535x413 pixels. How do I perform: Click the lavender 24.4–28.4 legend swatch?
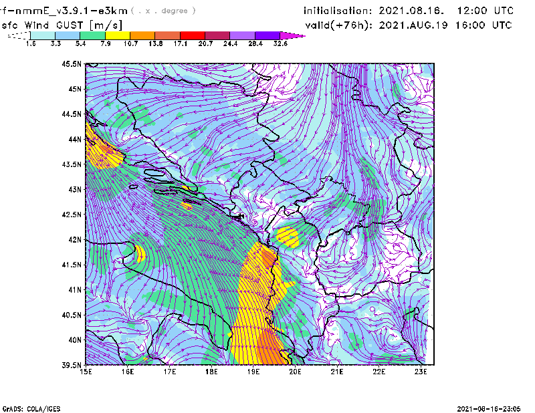pyautogui.click(x=242, y=35)
